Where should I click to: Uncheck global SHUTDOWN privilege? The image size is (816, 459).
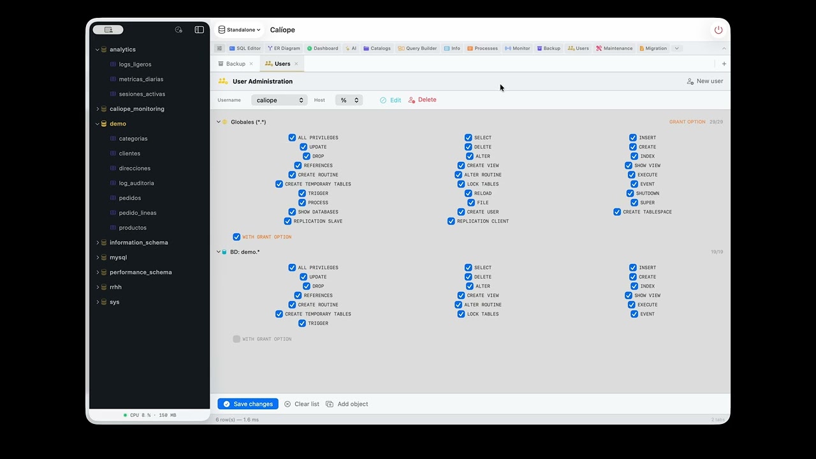click(x=630, y=193)
